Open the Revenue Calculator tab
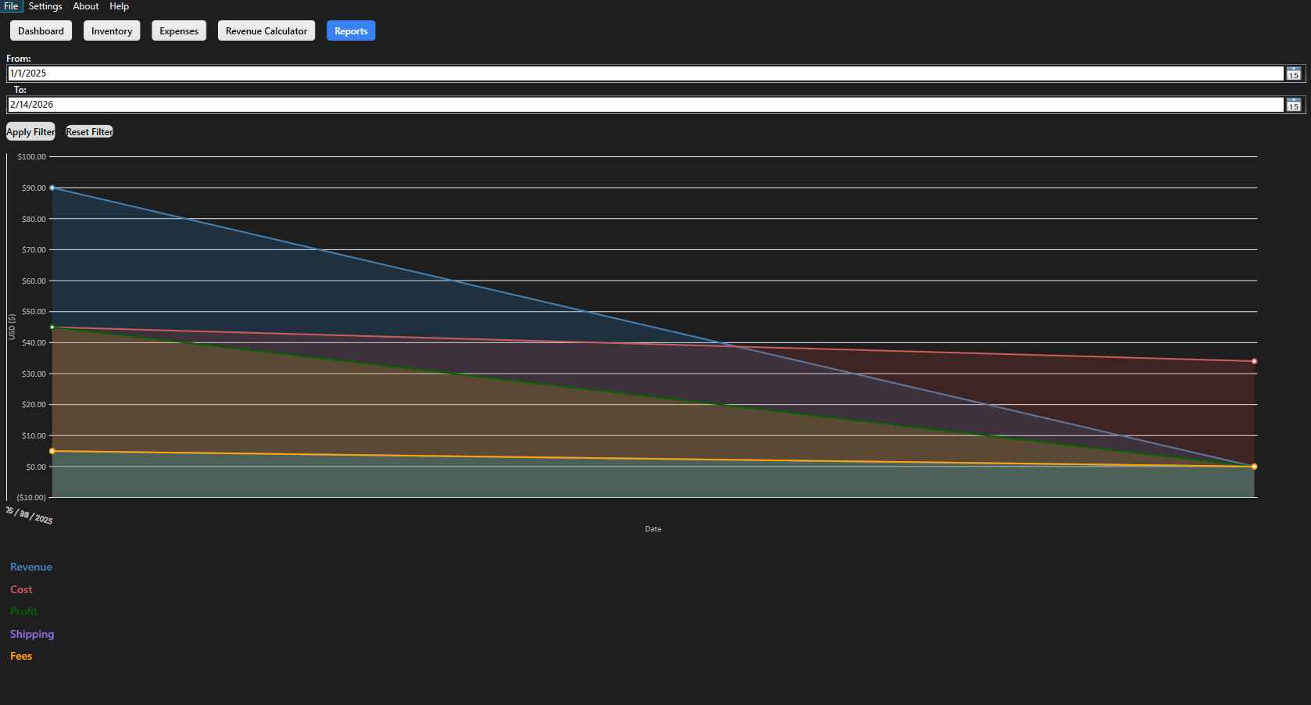1311x705 pixels. click(266, 31)
